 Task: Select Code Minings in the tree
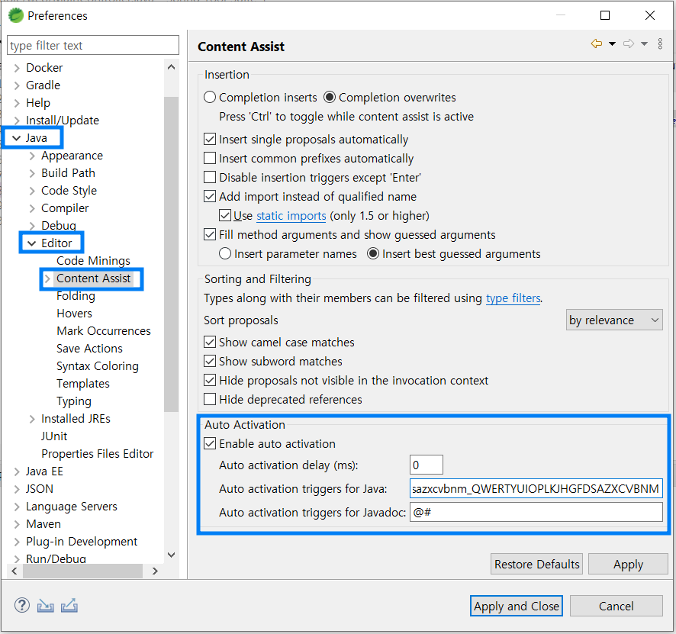click(x=93, y=261)
